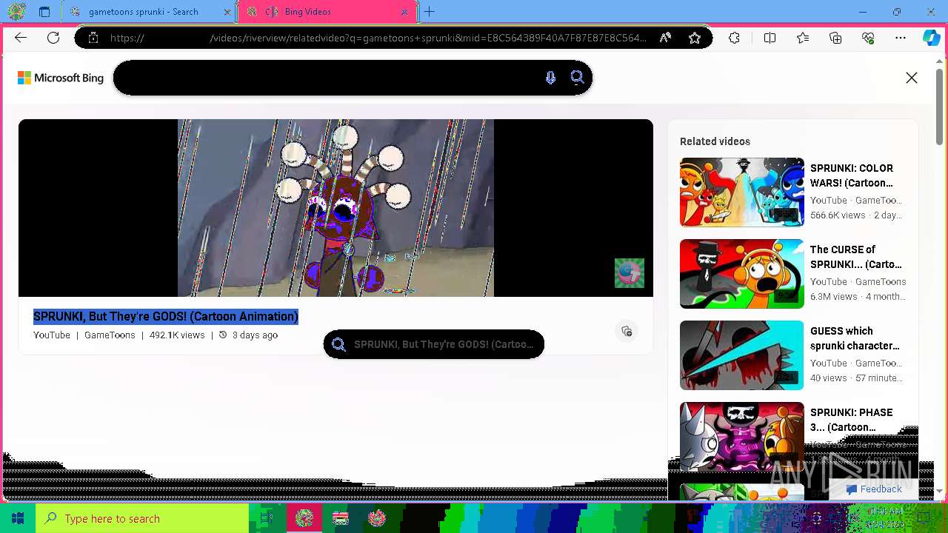The height and width of the screenshot is (533, 948).
Task: Click the Related videos heading
Action: pos(715,141)
